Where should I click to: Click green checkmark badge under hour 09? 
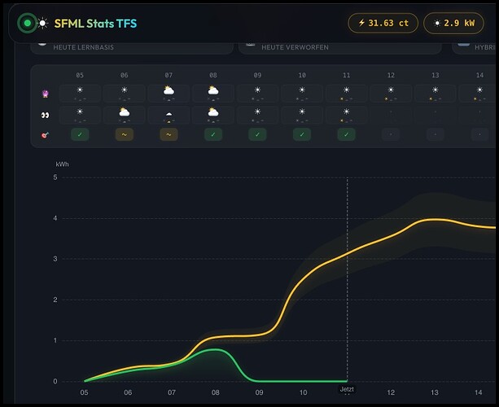[257, 134]
